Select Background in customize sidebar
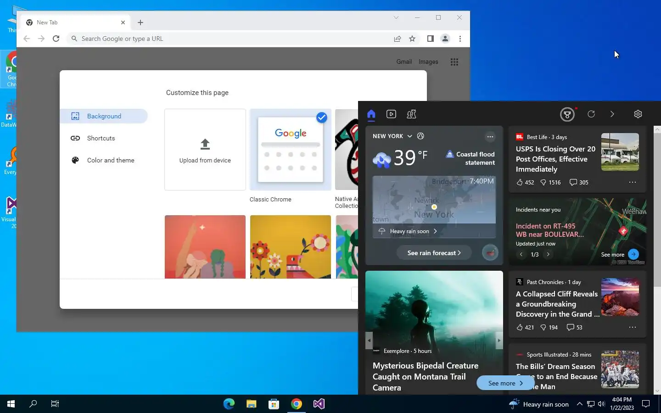 (104, 116)
